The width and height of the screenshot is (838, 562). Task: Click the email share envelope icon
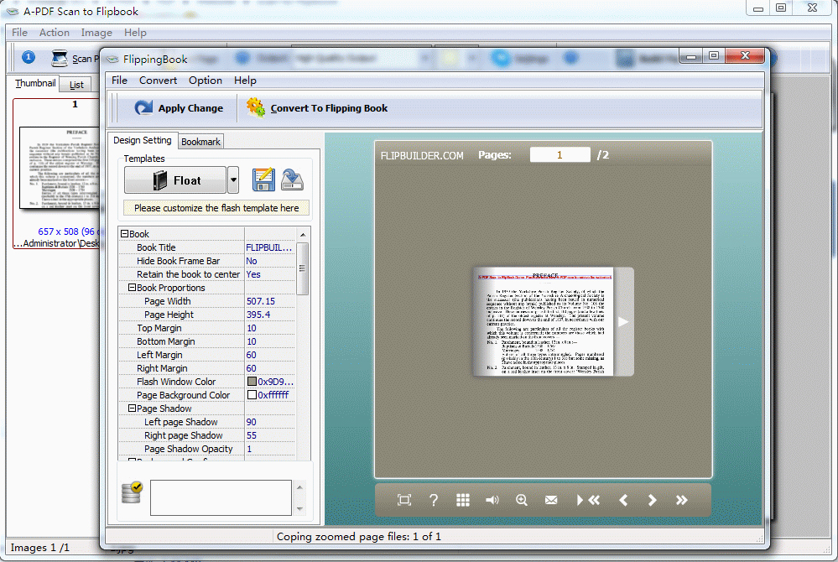pos(551,500)
